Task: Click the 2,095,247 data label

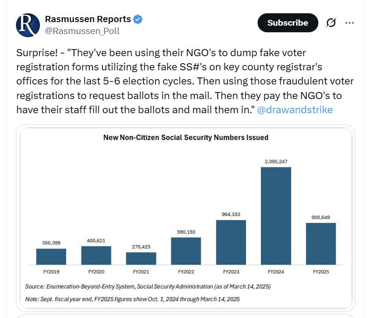Action: click(276, 161)
